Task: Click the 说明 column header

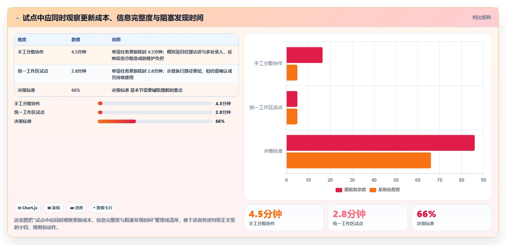Action: [116, 40]
